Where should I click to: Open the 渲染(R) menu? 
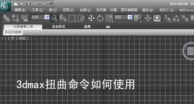point(148,10)
